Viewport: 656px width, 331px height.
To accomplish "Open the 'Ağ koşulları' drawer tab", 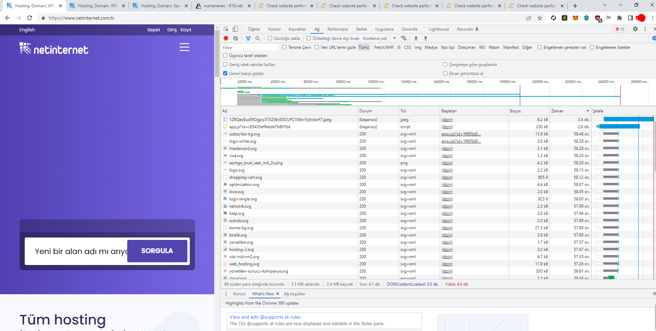I will [294, 294].
